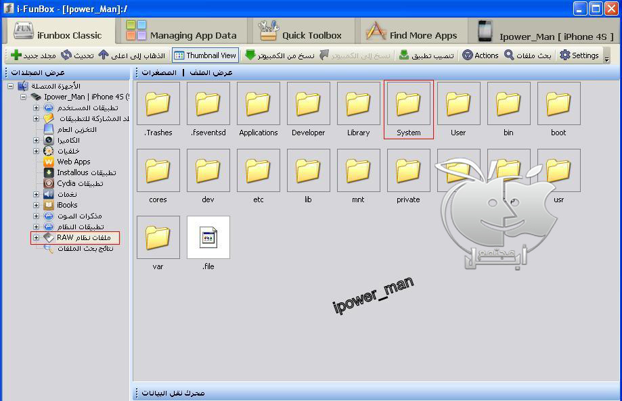Select the Camera icon in tree

click(x=49, y=140)
